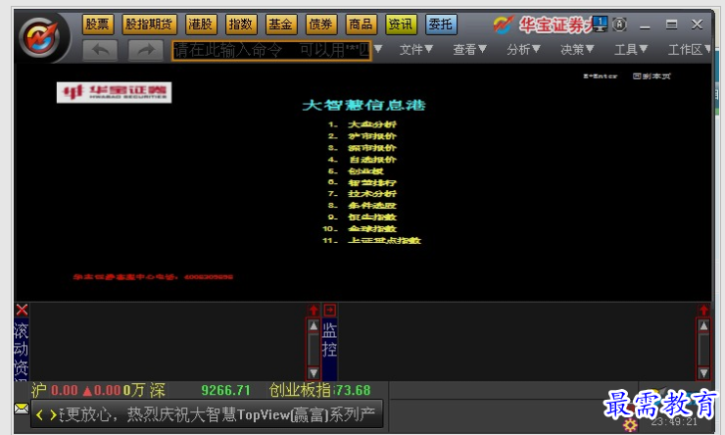Select menu entry 4 自选报价
This screenshot has height=435, width=725.
(362, 160)
